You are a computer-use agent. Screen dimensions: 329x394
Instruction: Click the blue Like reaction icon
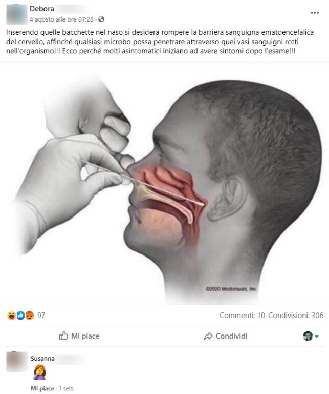[20, 315]
